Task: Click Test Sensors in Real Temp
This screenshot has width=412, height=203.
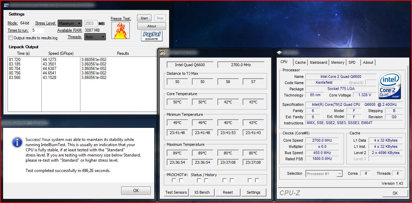Action: pyautogui.click(x=176, y=192)
